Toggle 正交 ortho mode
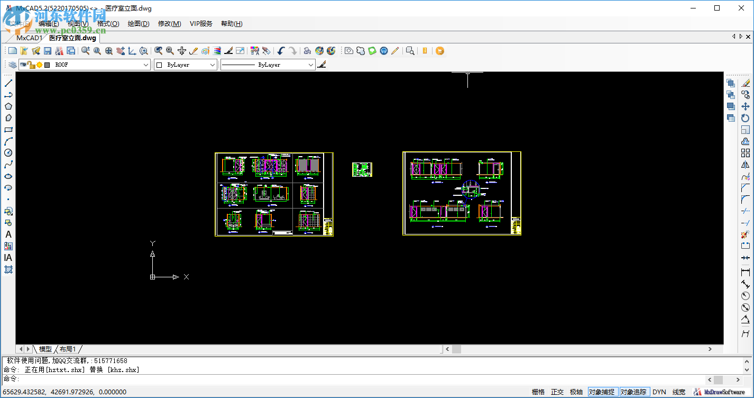Image resolution: width=754 pixels, height=398 pixels. (557, 392)
